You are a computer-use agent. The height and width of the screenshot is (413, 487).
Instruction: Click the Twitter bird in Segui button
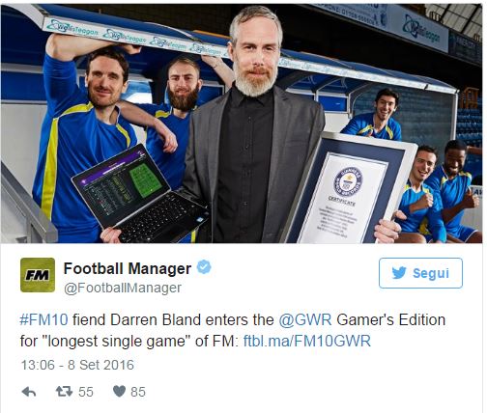point(399,273)
